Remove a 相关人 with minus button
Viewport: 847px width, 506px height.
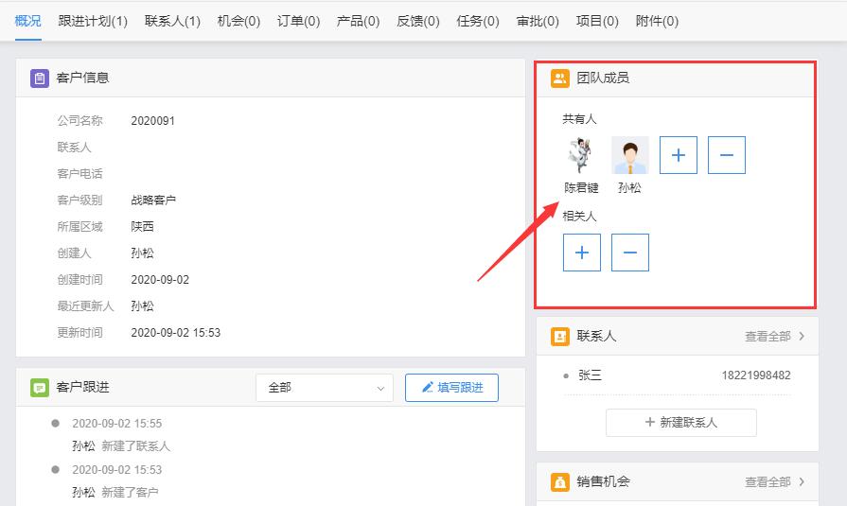630,253
